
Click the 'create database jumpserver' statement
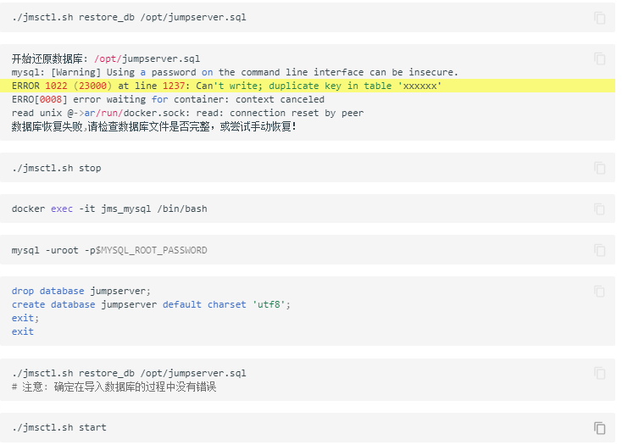click(151, 304)
